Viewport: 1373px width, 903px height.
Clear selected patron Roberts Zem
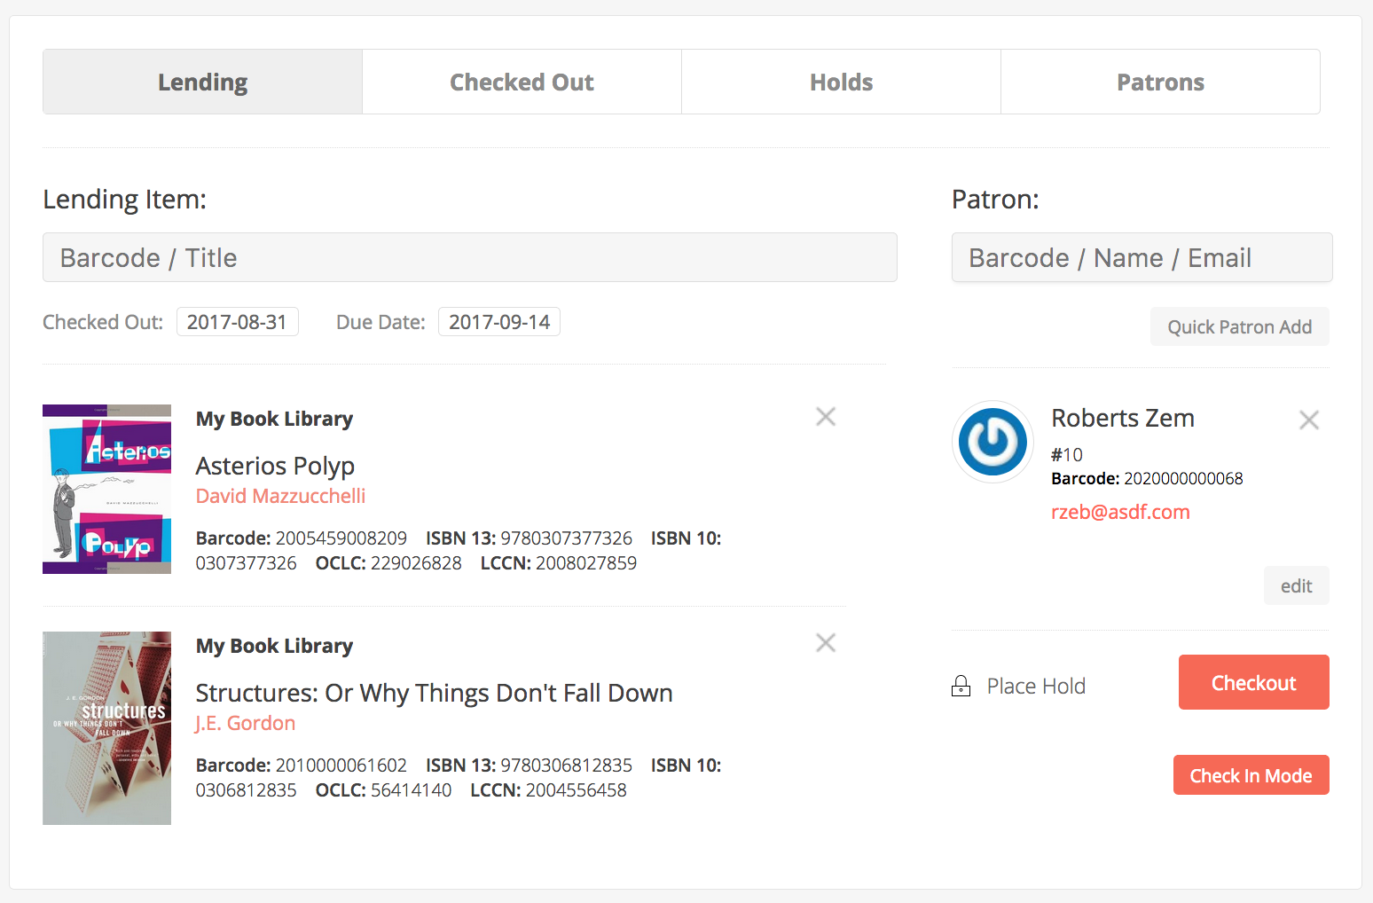(x=1308, y=420)
